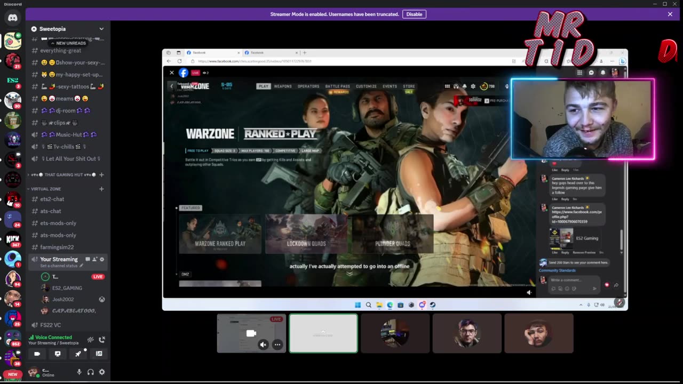
Task: Disable Streamer Mode in top banner
Action: [414, 14]
